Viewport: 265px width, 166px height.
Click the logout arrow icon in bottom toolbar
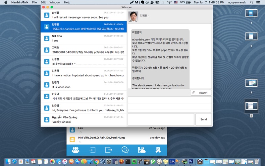[x=109, y=150]
